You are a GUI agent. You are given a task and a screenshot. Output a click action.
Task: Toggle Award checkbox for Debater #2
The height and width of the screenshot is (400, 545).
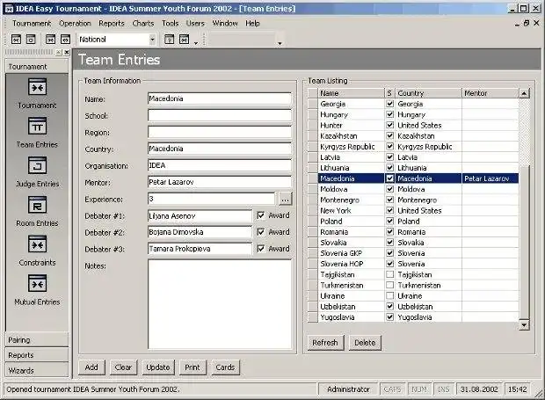coord(261,232)
